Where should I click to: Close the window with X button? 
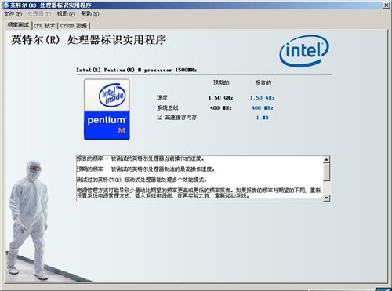pos(386,5)
